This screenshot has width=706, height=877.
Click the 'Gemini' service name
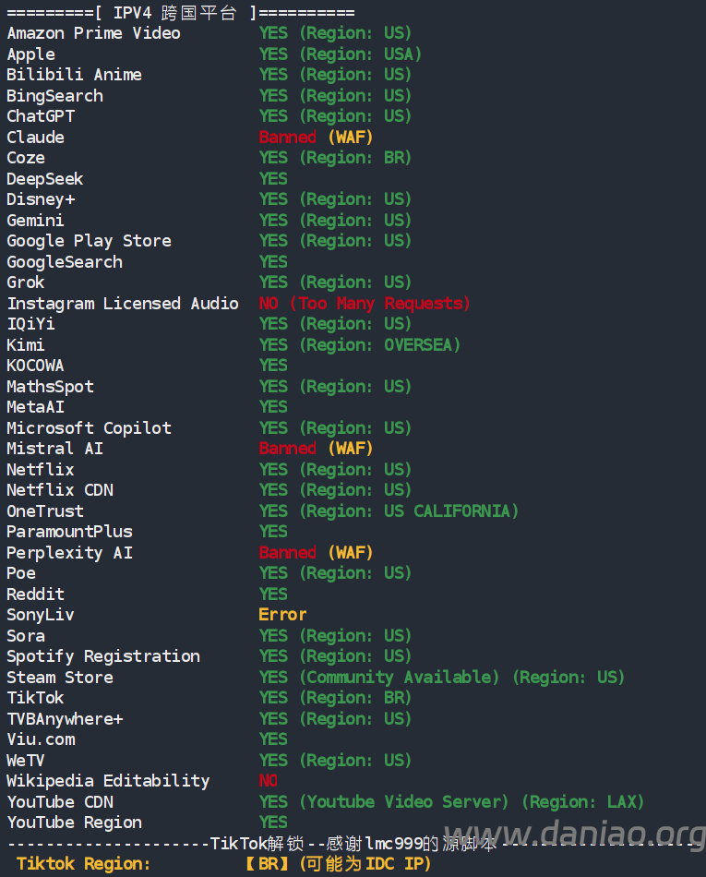(x=36, y=221)
